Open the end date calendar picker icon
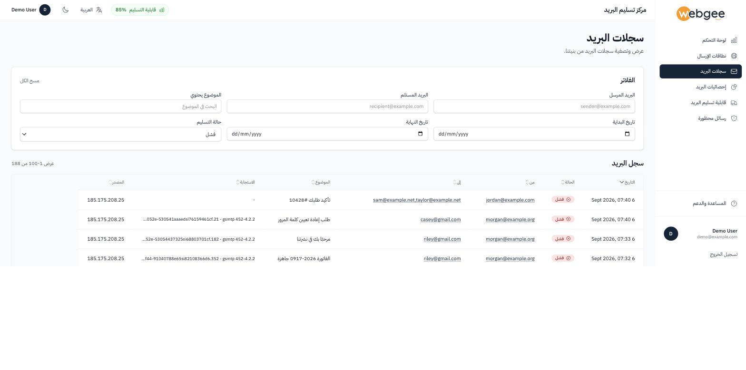746x370 pixels. 420,134
